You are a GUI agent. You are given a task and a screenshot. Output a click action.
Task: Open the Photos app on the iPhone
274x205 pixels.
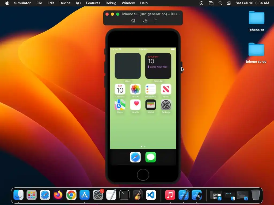click(135, 89)
